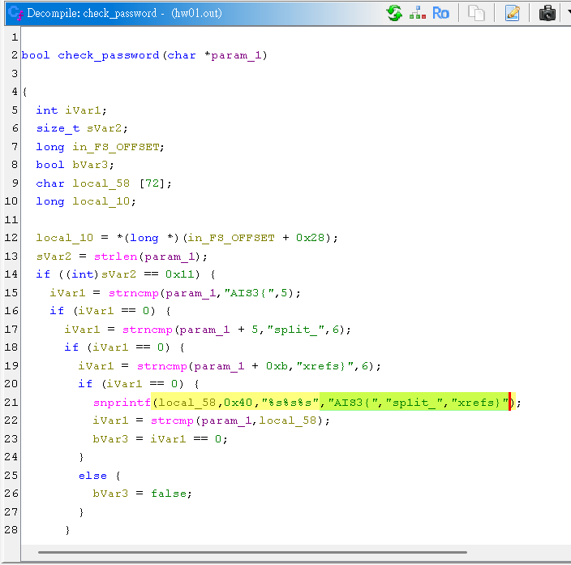Click the bVar3 declaration on line 8
This screenshot has height=565, width=571.
point(90,165)
